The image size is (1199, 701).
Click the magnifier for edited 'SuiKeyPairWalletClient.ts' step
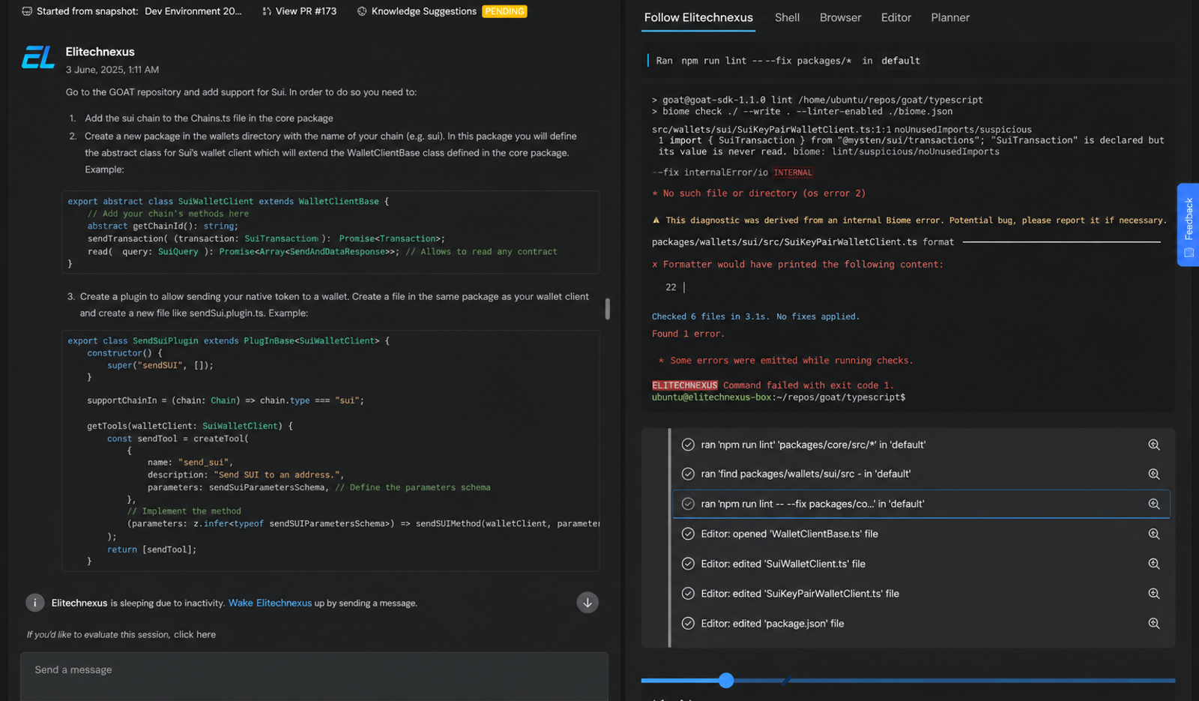click(1154, 594)
